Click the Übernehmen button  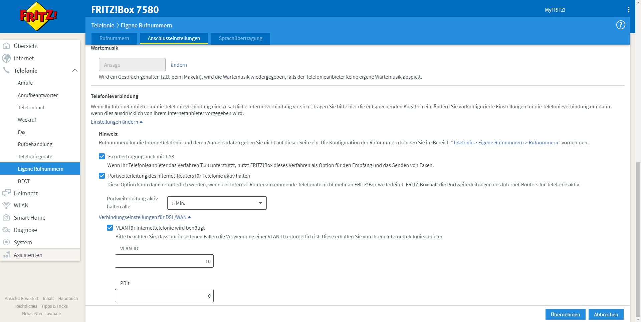(565, 314)
